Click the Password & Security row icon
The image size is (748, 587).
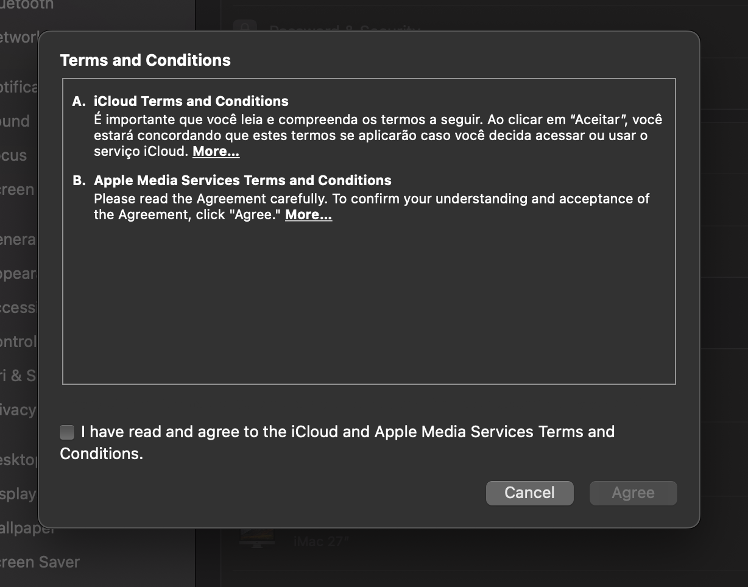click(246, 28)
